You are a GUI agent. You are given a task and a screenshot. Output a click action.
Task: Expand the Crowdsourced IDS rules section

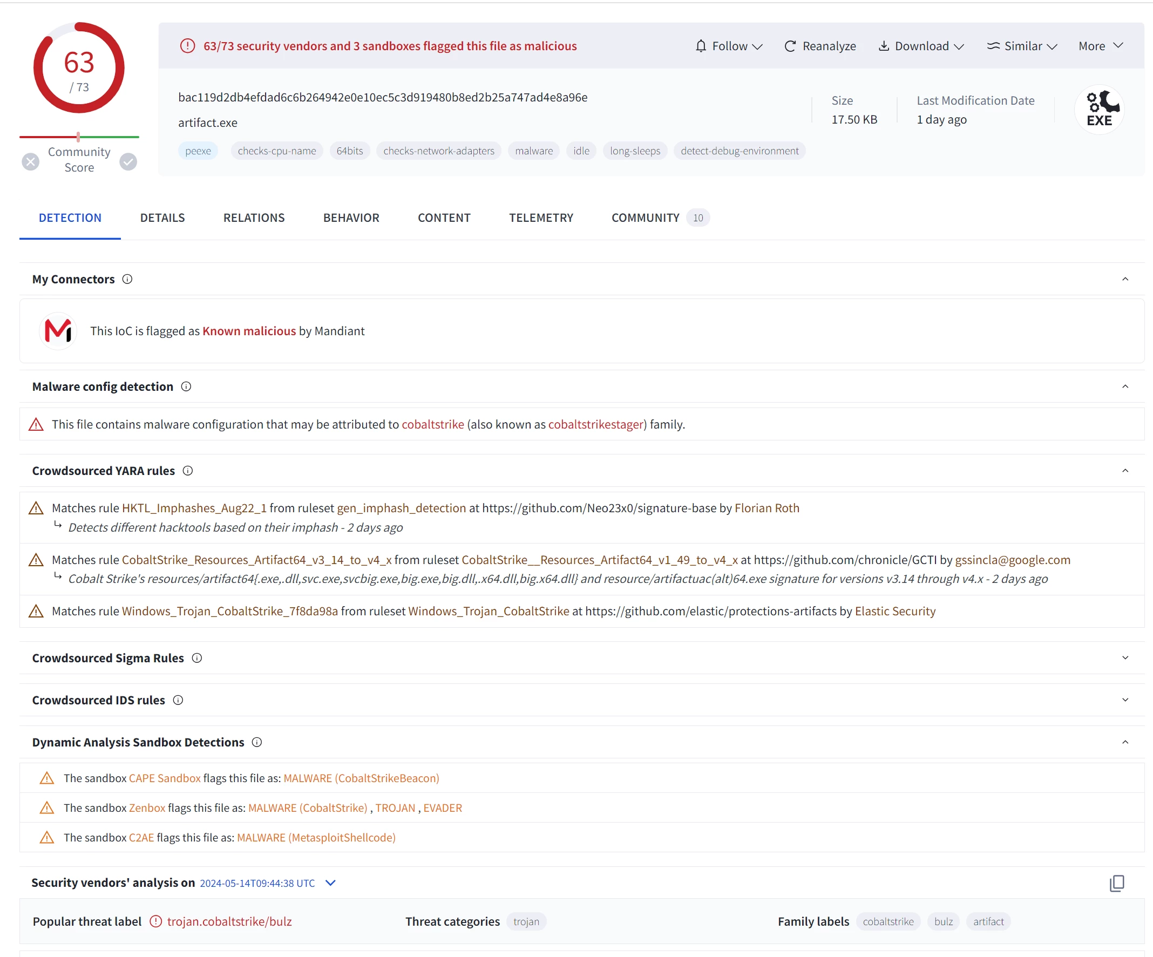pos(1125,701)
